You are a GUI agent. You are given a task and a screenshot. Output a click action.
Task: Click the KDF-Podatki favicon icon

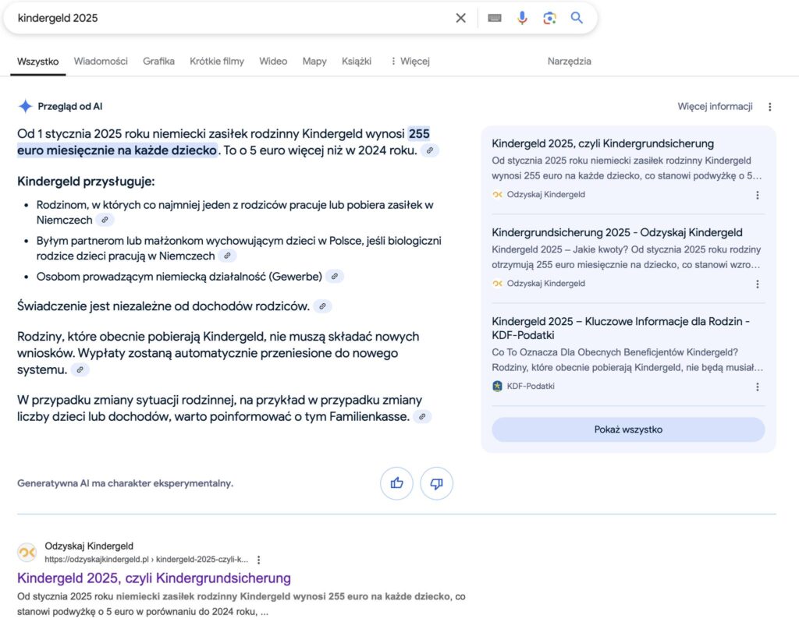(498, 386)
